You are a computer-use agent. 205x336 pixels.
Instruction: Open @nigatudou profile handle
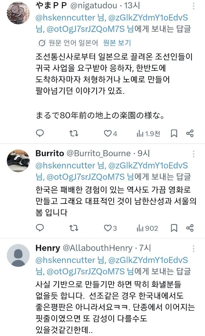coord(94,6)
